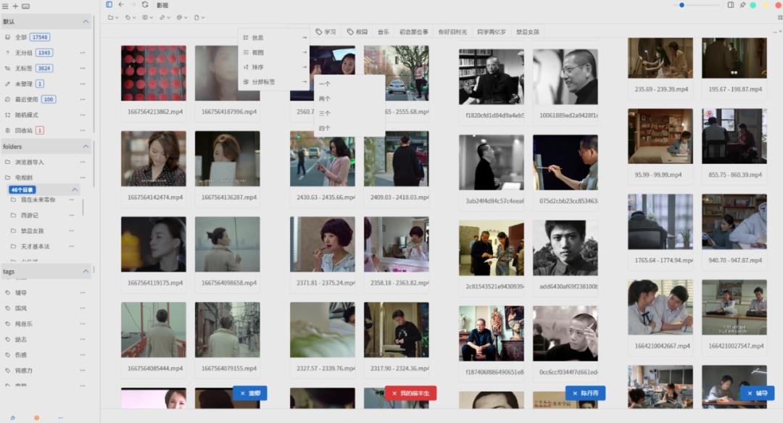Image resolution: width=783 pixels, height=423 pixels.
Task: Open the palette toolbar dropdown
Action: click(x=182, y=17)
